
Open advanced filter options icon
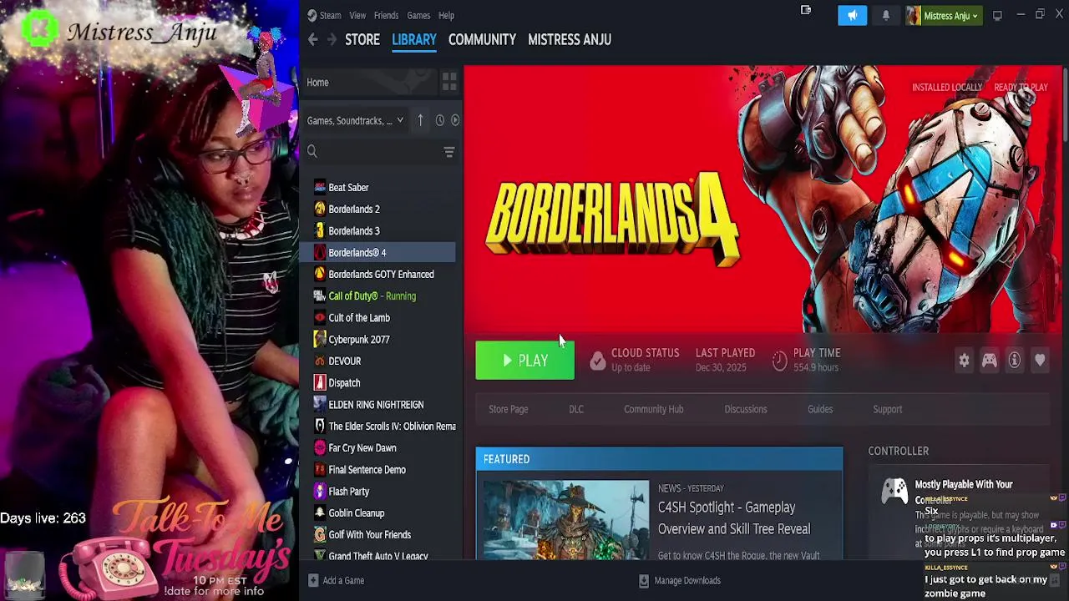coord(448,151)
